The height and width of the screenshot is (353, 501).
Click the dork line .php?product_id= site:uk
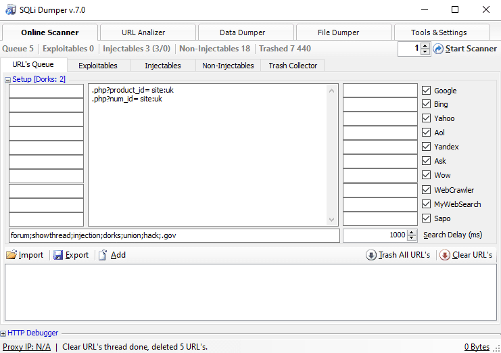point(133,90)
